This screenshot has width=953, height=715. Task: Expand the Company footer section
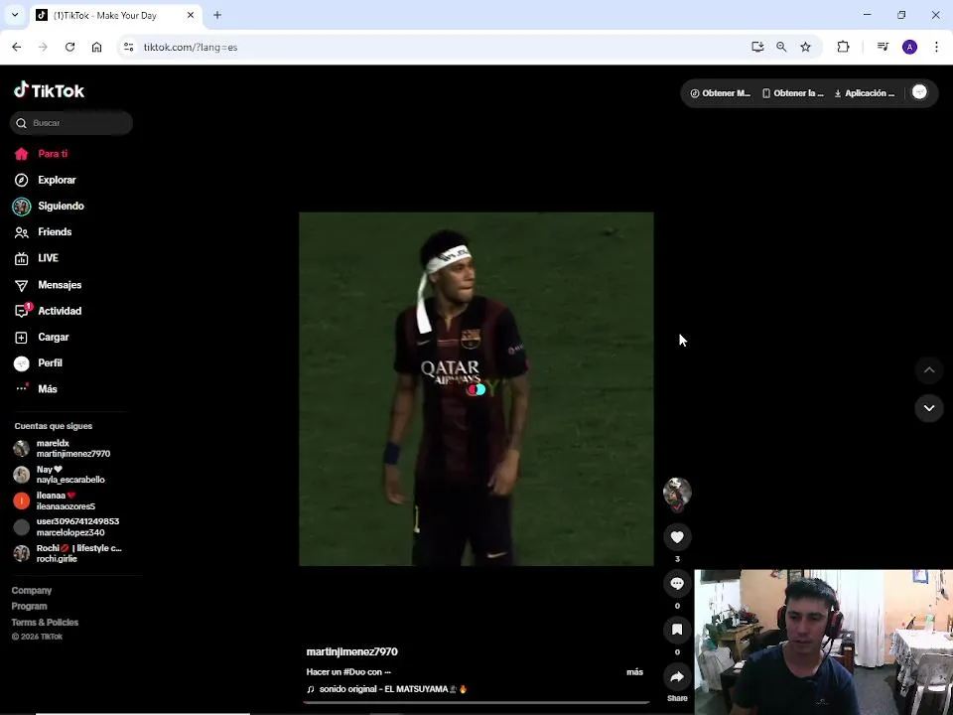click(x=32, y=590)
